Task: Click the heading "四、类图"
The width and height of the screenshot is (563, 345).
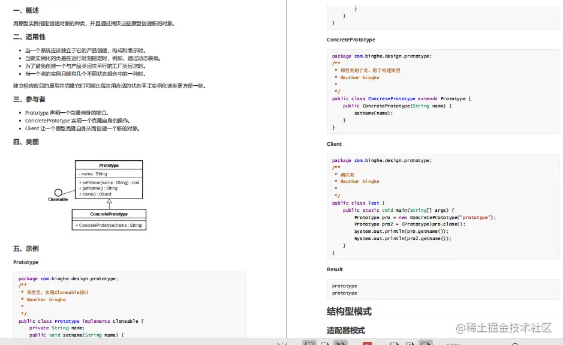Action: [26, 142]
